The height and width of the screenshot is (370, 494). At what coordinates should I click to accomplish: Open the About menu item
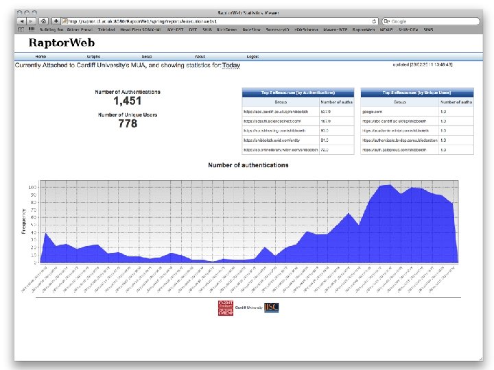coord(200,57)
